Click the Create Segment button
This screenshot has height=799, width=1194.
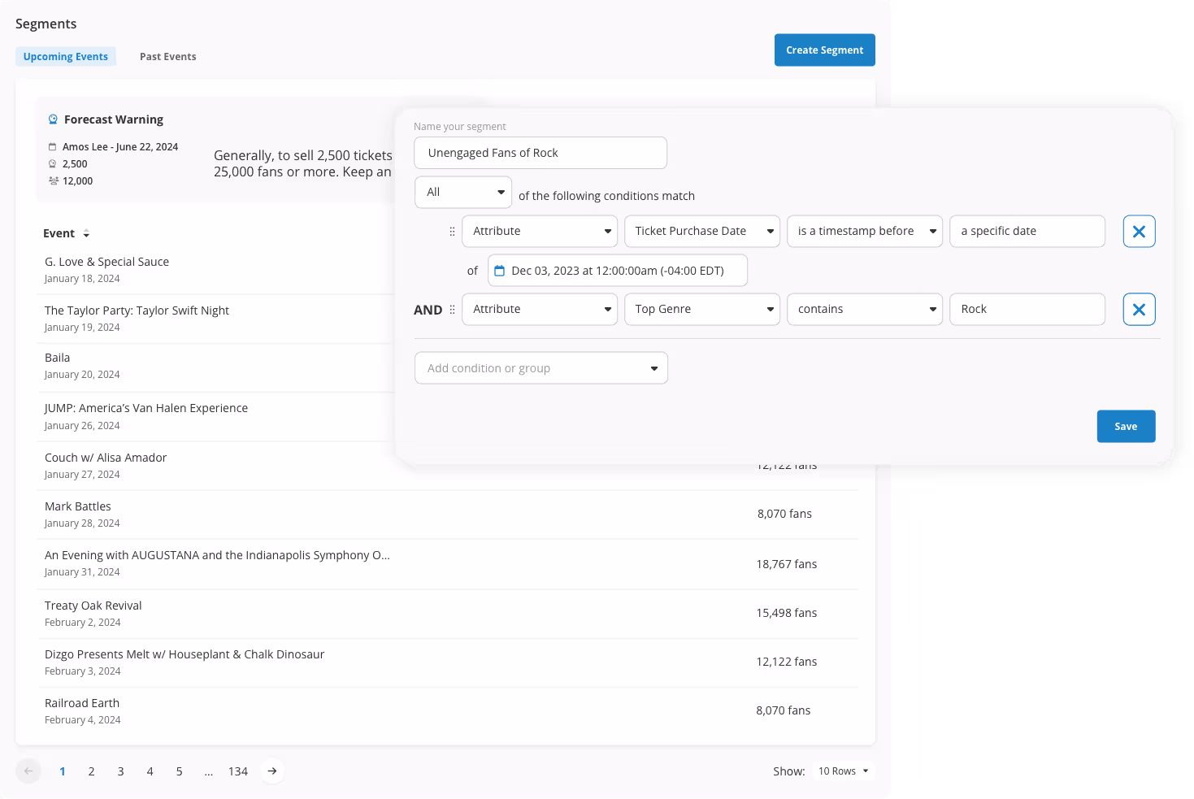point(825,50)
